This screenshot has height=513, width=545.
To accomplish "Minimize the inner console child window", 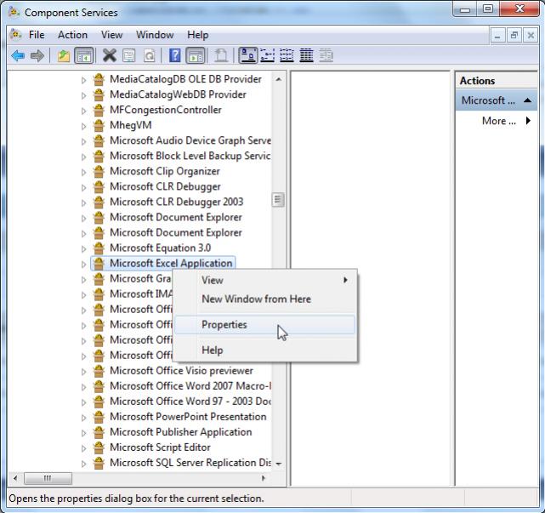I will [x=497, y=36].
